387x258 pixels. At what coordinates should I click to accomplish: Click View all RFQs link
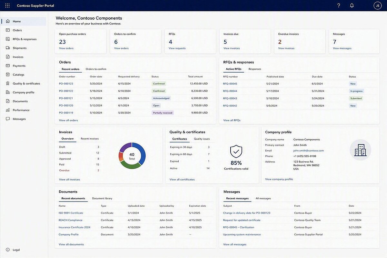[232, 120]
